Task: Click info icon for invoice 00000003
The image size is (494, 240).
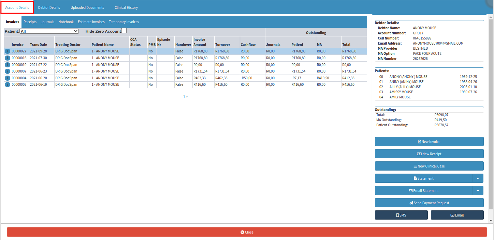Action: pyautogui.click(x=8, y=85)
